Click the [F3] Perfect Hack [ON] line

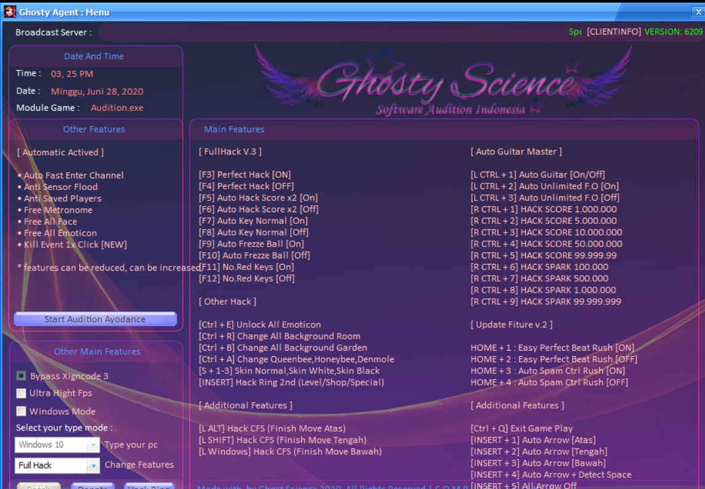[245, 175]
